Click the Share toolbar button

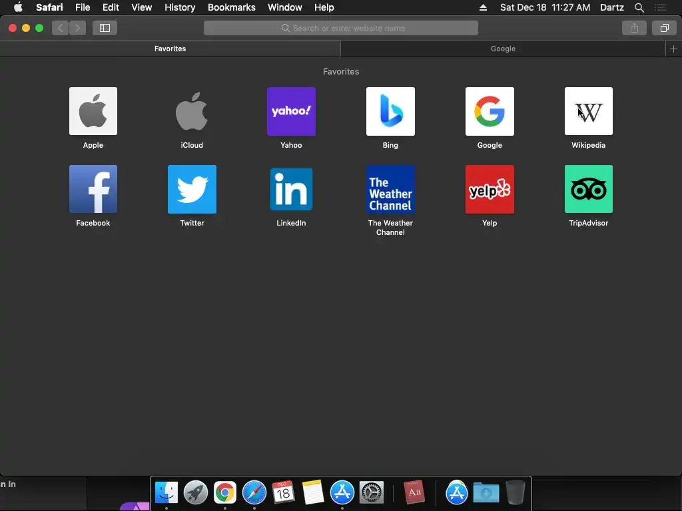[x=634, y=28]
